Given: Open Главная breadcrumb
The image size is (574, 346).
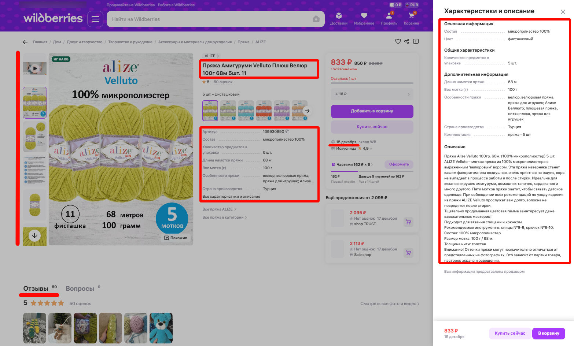Looking at the screenshot, I should (x=40, y=42).
